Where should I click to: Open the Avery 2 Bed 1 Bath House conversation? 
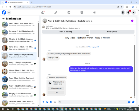(19, 87)
